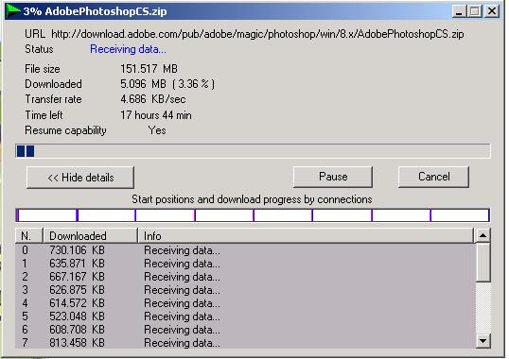The height and width of the screenshot is (359, 509).
Task: Click the connections list scrollbar thumb
Action: 483,263
